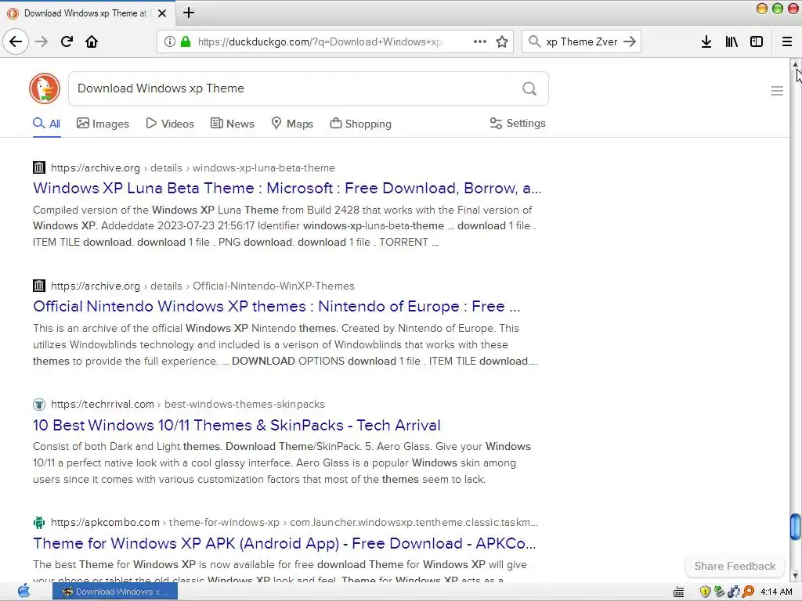Viewport: 802px width, 601px height.
Task: Open the library bookmarks and history
Action: (732, 41)
